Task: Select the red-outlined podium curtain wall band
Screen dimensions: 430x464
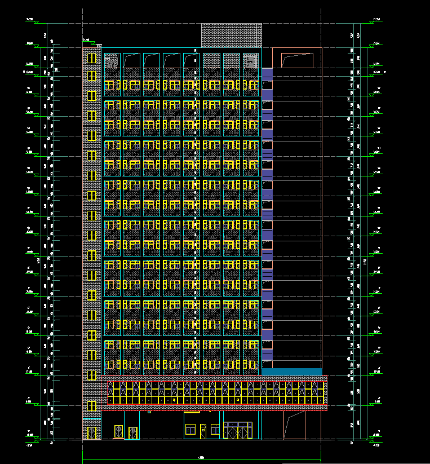Action: pos(216,392)
